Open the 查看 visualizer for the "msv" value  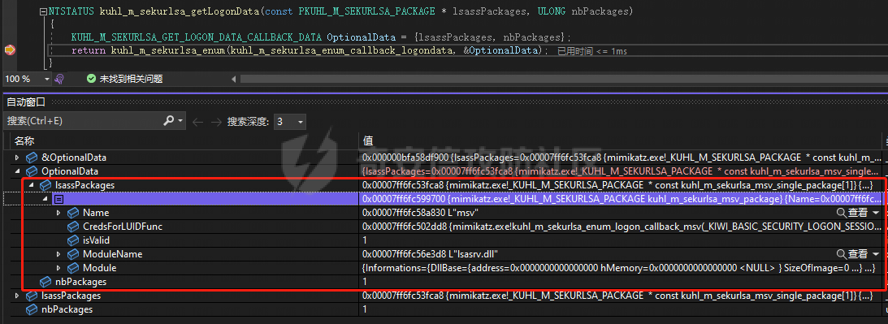853,213
